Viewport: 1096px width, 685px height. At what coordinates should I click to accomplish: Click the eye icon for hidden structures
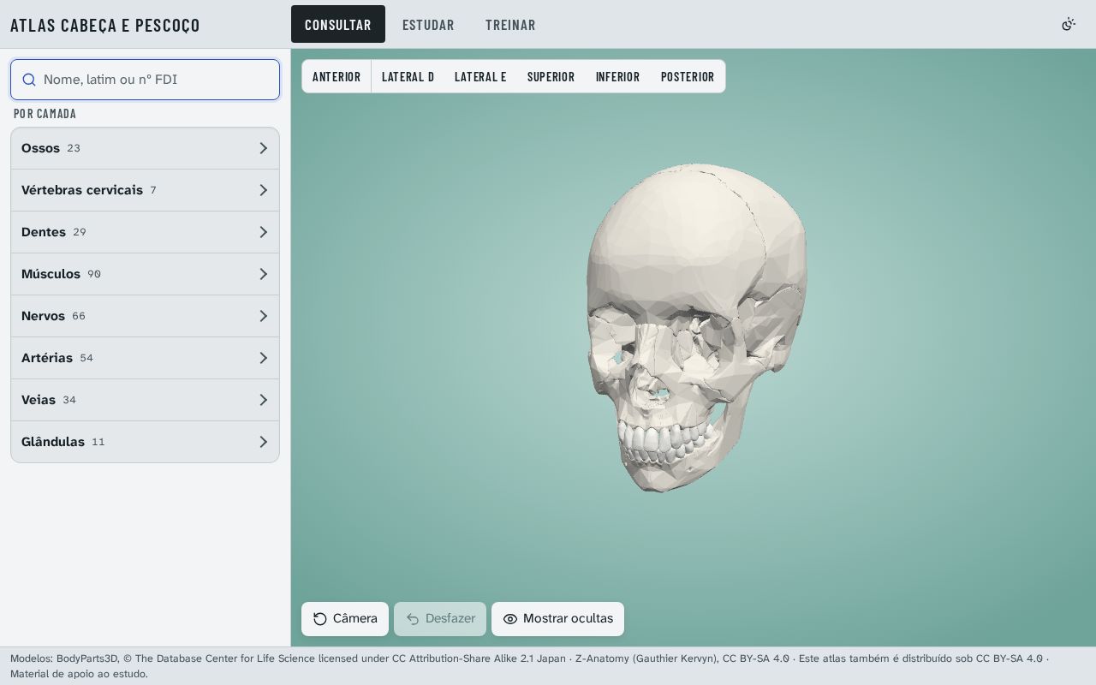510,619
